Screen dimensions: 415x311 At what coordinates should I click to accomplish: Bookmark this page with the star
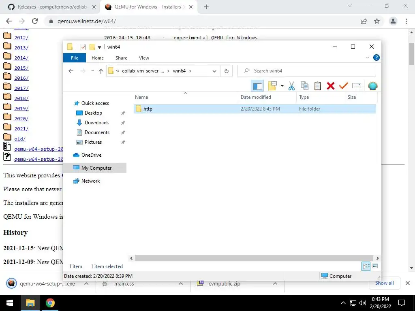point(377,21)
